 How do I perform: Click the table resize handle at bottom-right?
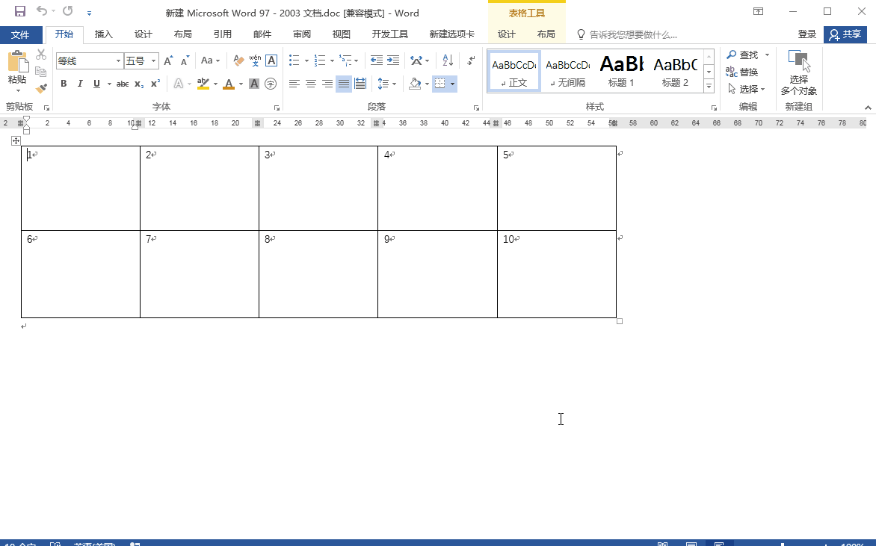click(620, 321)
